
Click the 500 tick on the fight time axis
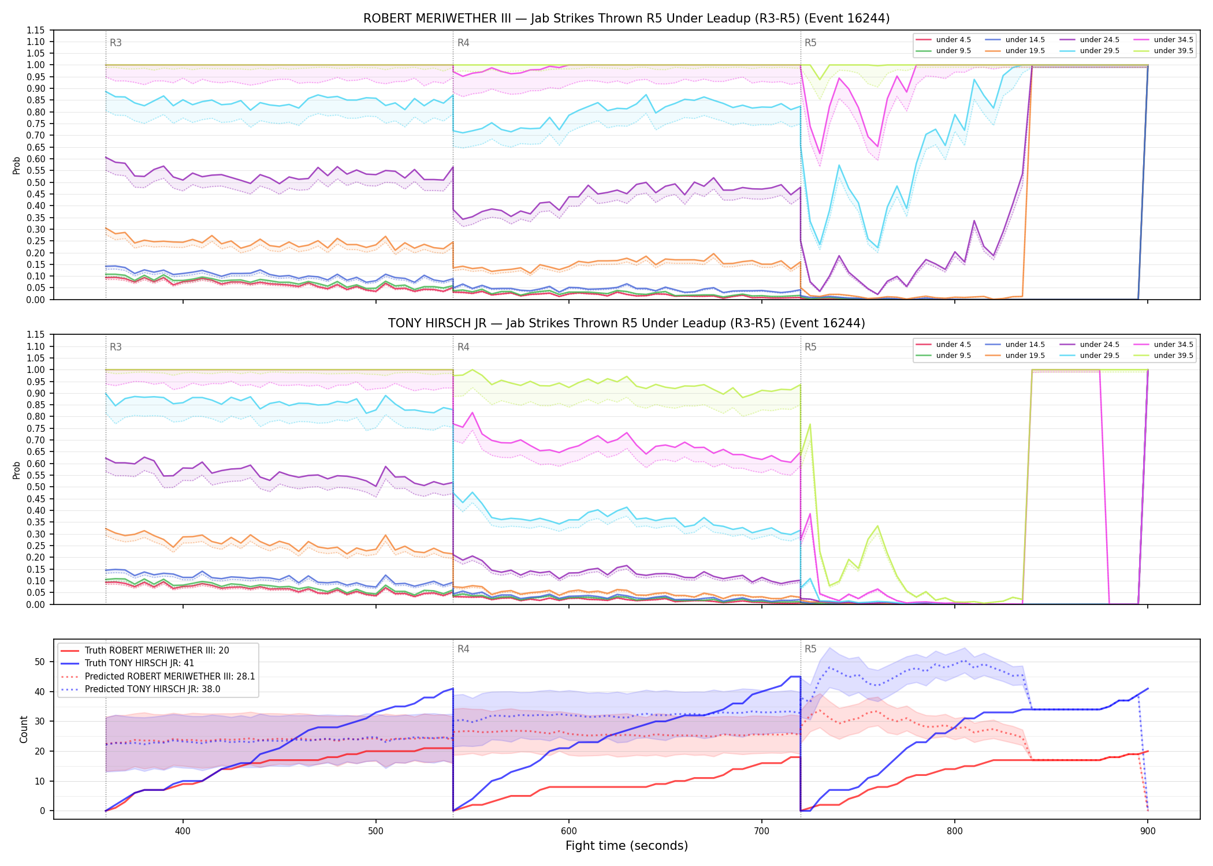click(x=376, y=831)
